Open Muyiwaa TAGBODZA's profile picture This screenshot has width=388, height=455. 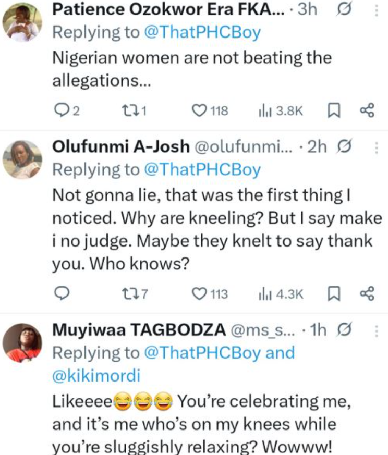coord(22,342)
